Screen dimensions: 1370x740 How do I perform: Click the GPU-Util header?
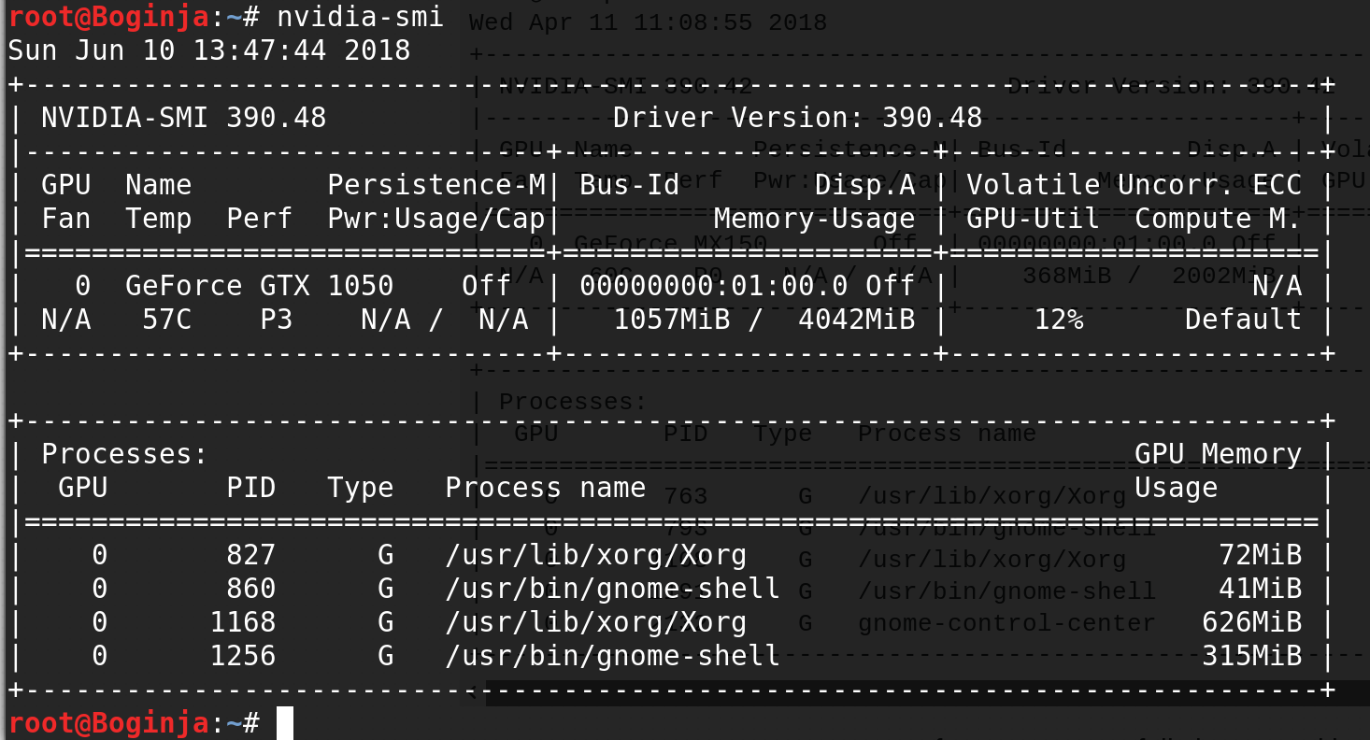(1033, 219)
